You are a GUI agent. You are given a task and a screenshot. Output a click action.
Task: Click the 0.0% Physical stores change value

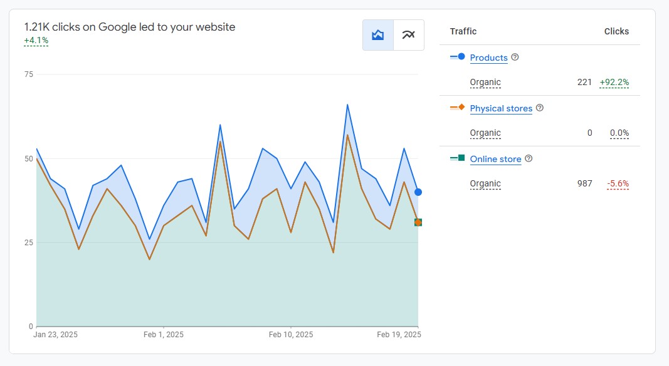tap(619, 133)
